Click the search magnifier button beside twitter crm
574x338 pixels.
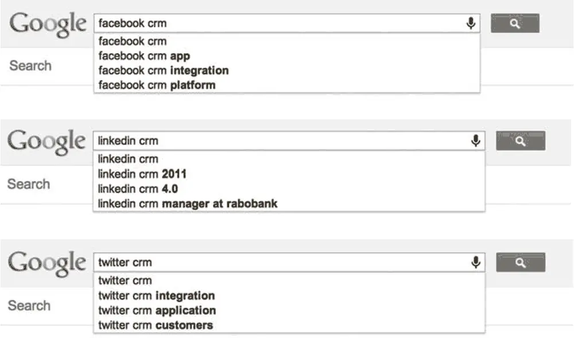pos(521,262)
